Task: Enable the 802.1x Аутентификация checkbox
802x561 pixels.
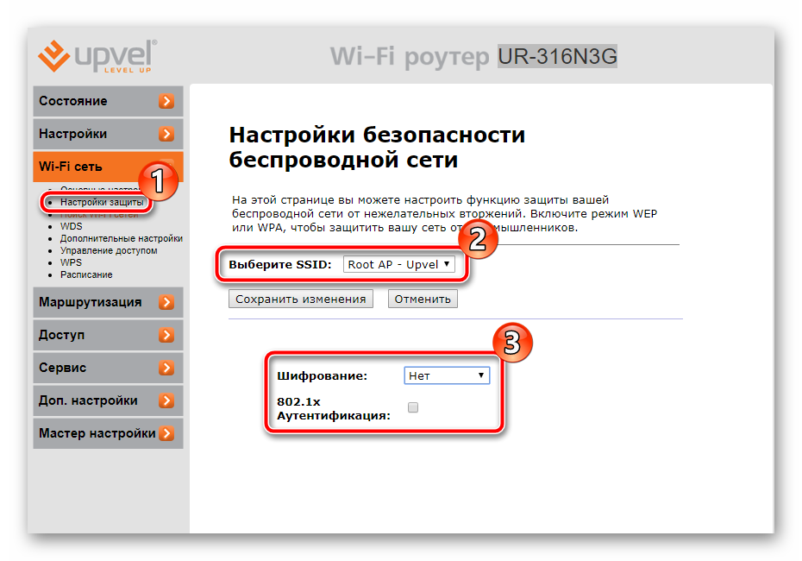Action: point(413,407)
